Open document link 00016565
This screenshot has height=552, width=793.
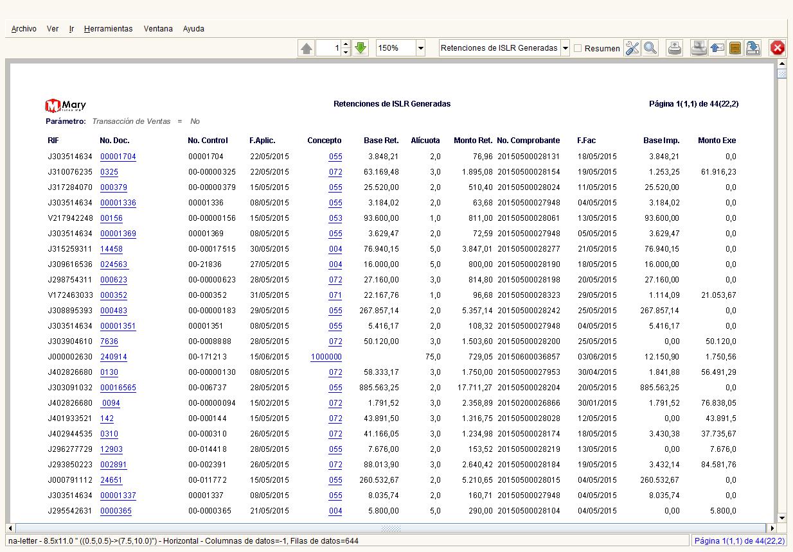pyautogui.click(x=118, y=388)
